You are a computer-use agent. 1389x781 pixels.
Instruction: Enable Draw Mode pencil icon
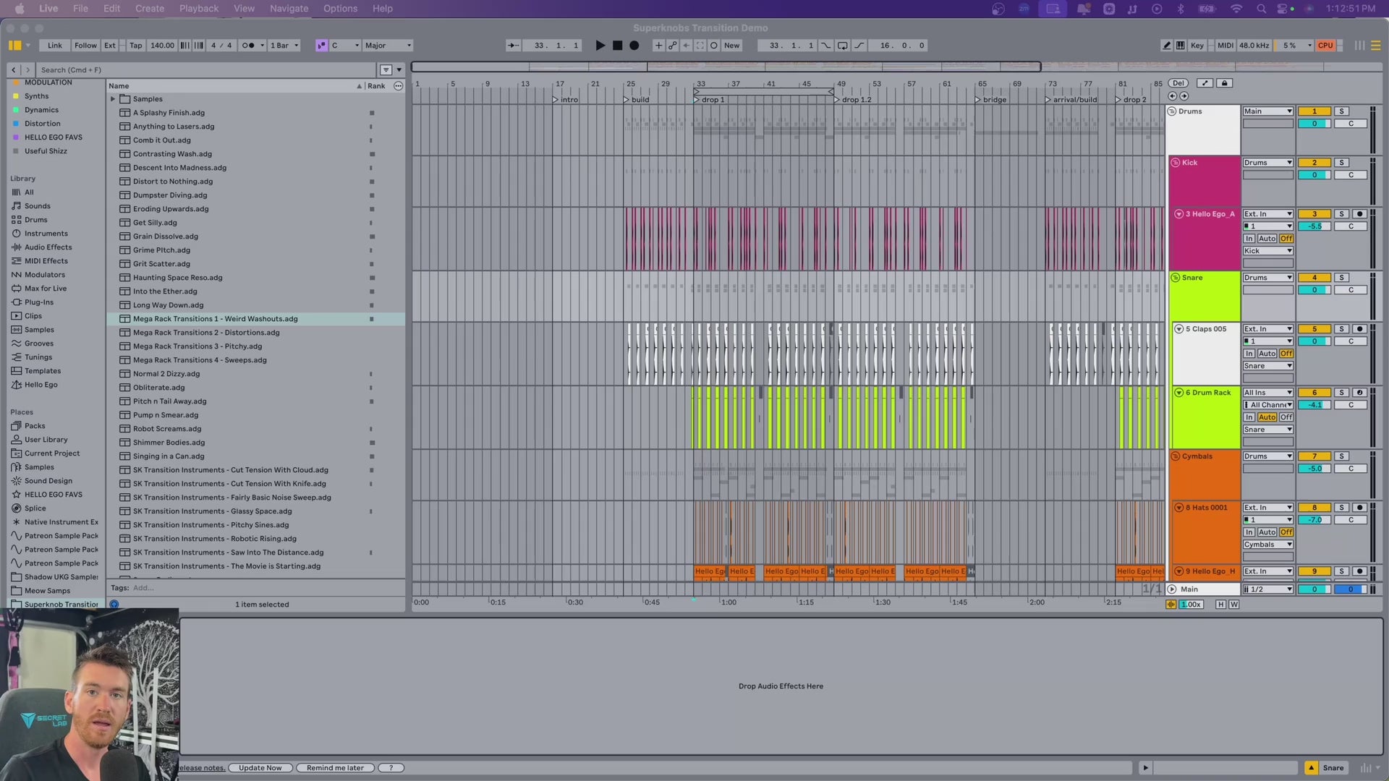click(x=1166, y=46)
